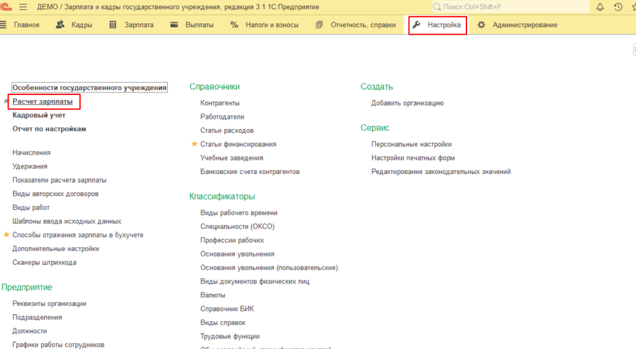Click the favorites star icon in title bar
Viewport: 636px width, 349px height.
point(633,7)
